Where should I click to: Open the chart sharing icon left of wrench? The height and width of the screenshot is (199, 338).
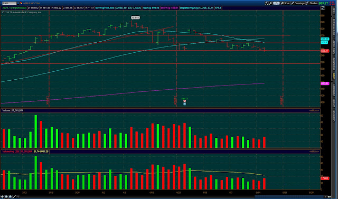coord(267,3)
